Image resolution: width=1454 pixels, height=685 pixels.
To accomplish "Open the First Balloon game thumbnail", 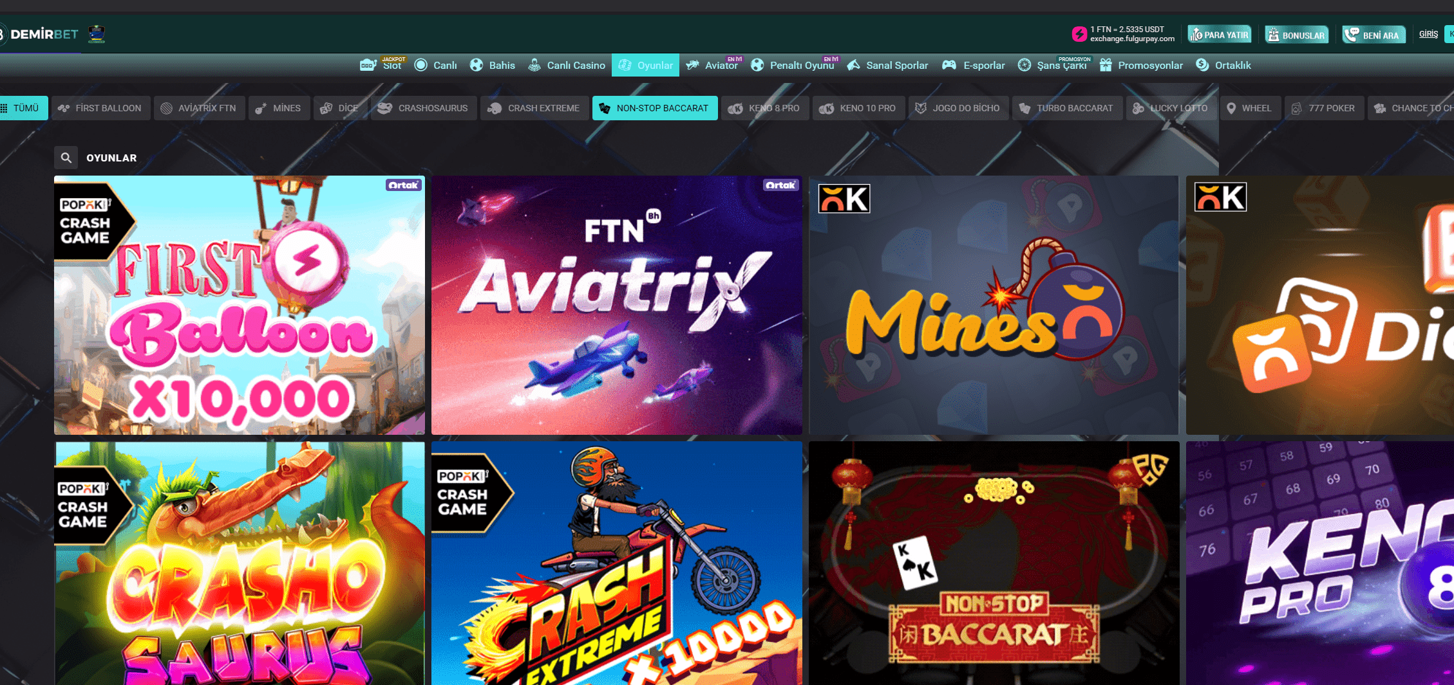I will pos(240,305).
